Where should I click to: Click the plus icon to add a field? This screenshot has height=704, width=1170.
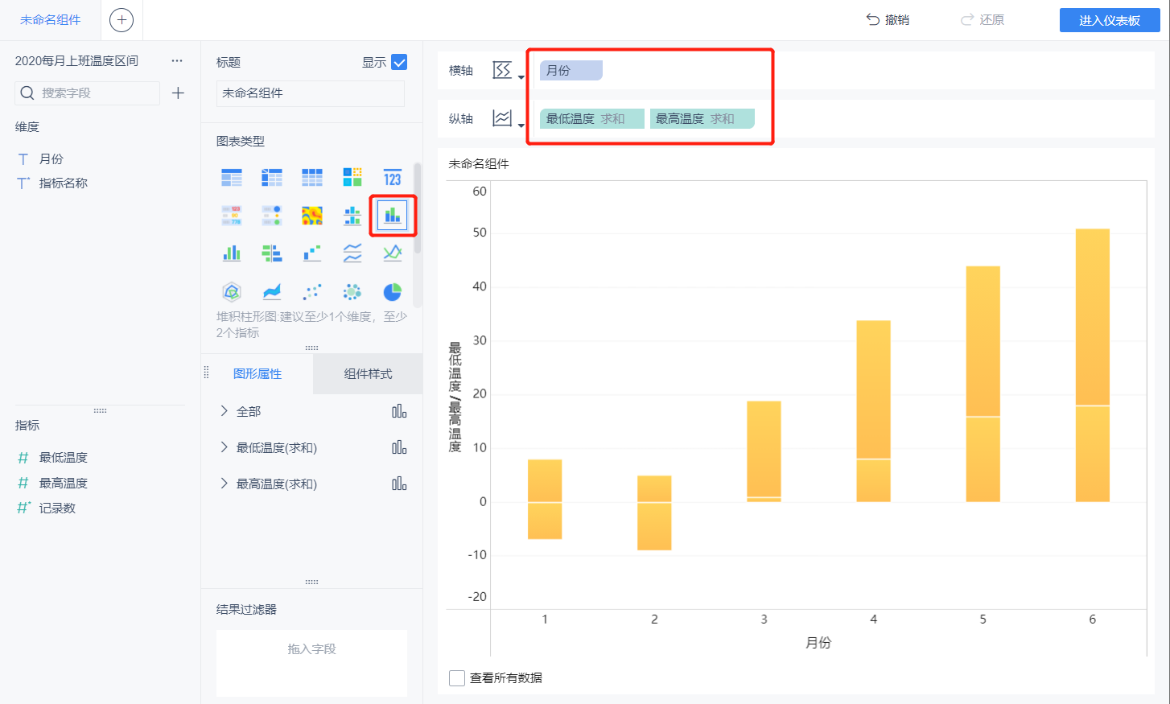(x=178, y=93)
